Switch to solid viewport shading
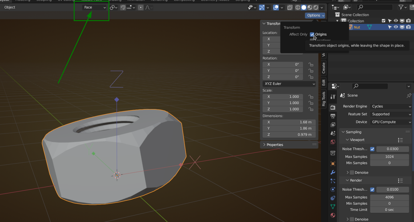The height and width of the screenshot is (222, 414). [304, 7]
